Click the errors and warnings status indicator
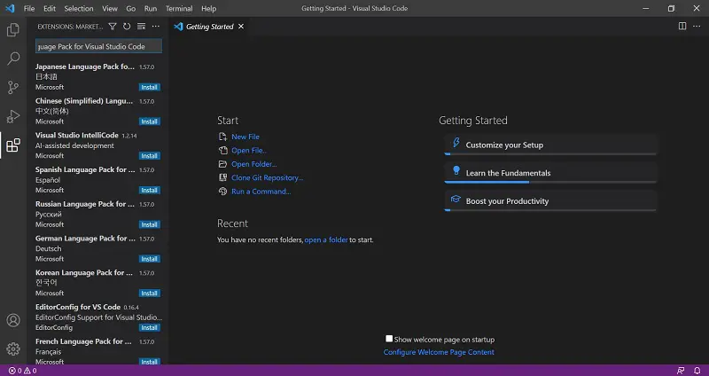 pos(23,371)
